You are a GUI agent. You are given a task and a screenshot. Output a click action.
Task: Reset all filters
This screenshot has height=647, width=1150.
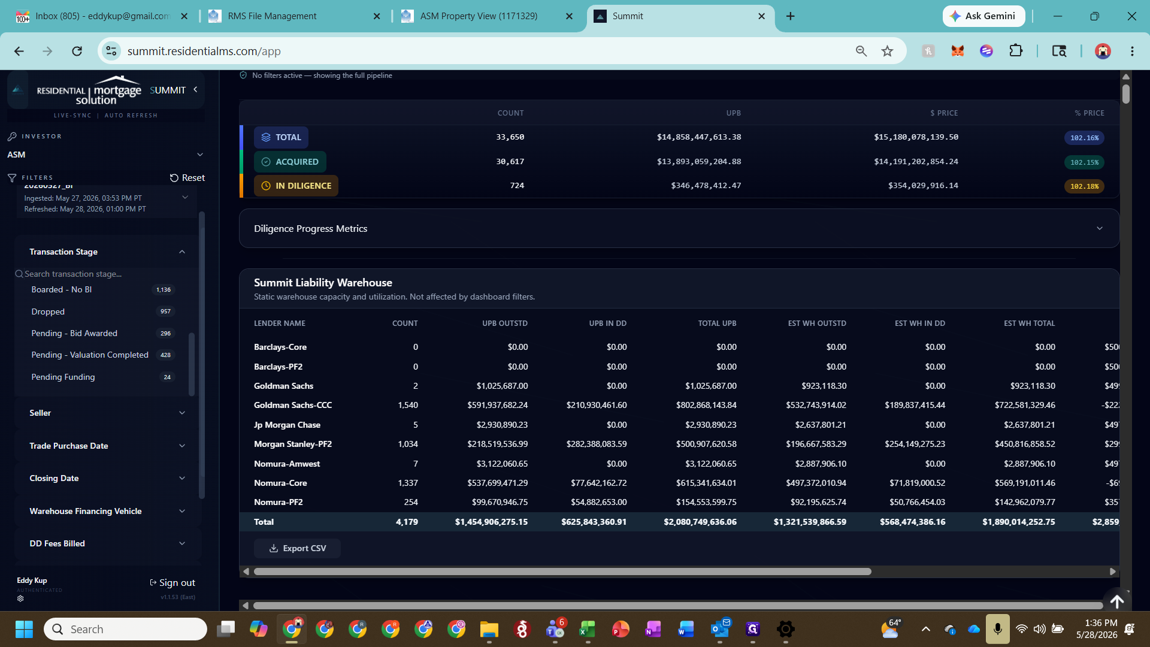point(187,178)
